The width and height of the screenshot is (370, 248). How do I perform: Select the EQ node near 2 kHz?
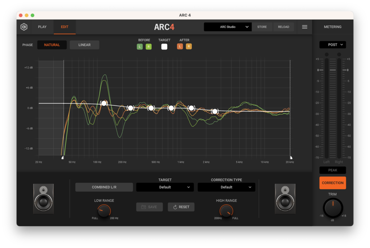pos(215,111)
